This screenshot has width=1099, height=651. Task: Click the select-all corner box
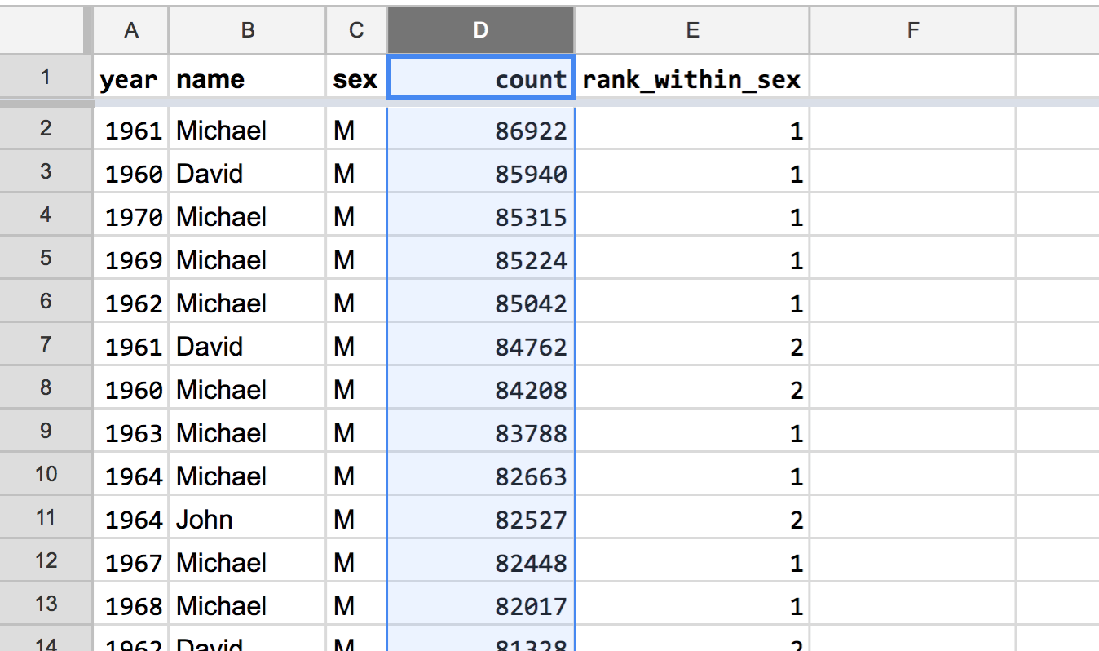pyautogui.click(x=42, y=30)
